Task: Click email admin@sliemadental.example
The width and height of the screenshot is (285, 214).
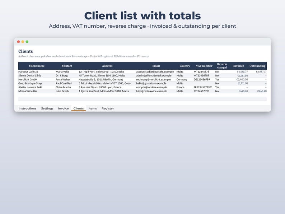Action: coord(154,76)
